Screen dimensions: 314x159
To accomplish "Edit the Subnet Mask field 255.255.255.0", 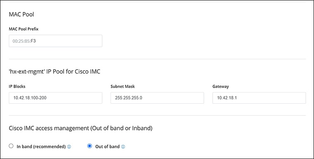I will pos(157,98).
